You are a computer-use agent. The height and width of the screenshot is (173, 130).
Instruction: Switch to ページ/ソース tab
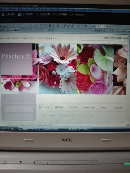(x=39, y=30)
